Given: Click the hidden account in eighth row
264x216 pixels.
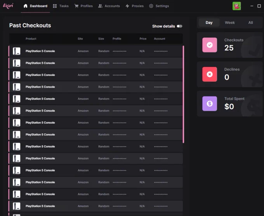Looking at the screenshot, I should coord(161,135).
